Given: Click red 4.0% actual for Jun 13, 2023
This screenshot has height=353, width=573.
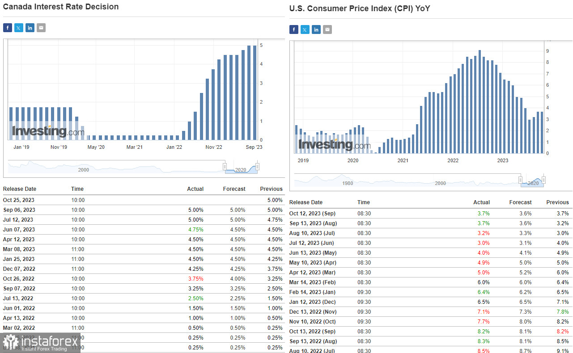Looking at the screenshot, I should [484, 253].
